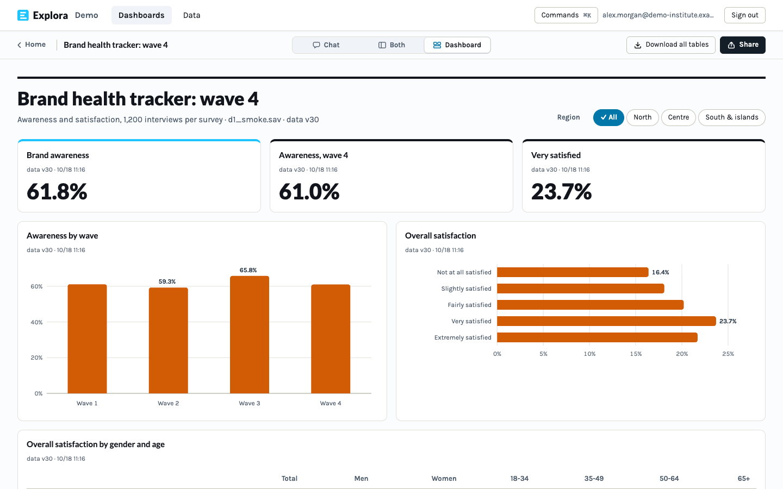Click Sign out

tap(744, 15)
